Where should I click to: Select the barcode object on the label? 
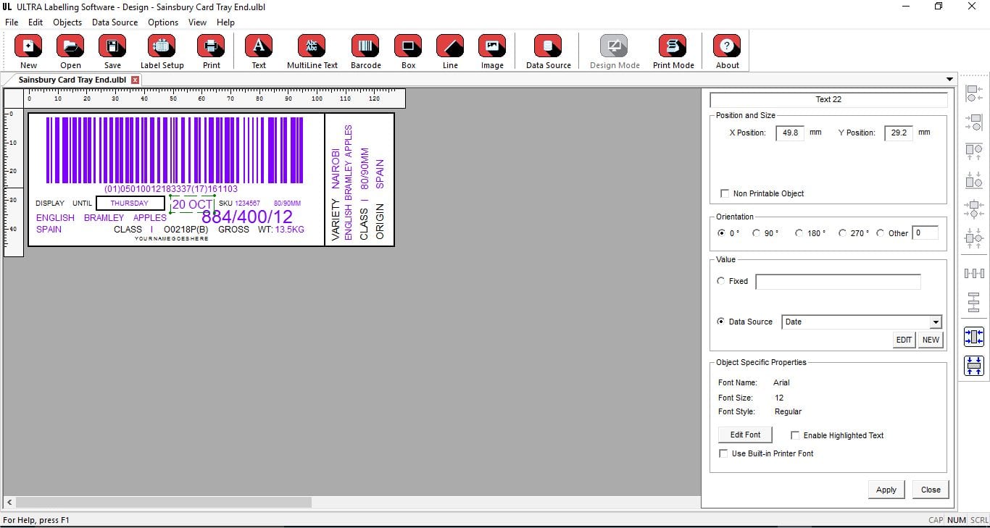coord(175,150)
